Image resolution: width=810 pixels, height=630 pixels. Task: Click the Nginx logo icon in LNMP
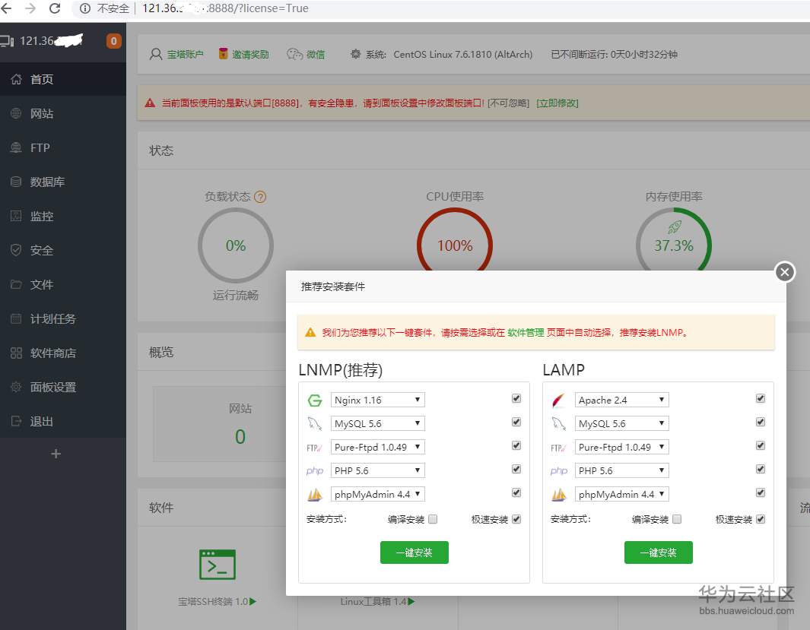[315, 400]
